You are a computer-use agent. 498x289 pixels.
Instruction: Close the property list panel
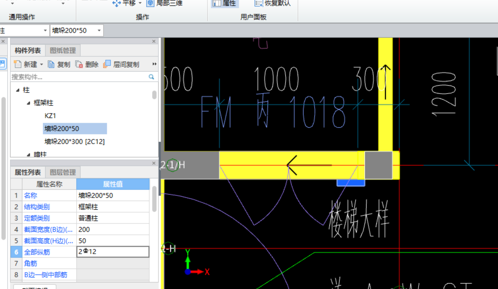coord(154,163)
